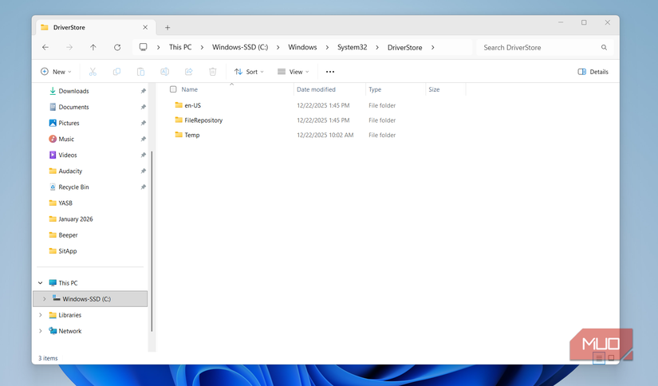Expand the Libraries tree node
This screenshot has height=386, width=658.
coord(41,315)
